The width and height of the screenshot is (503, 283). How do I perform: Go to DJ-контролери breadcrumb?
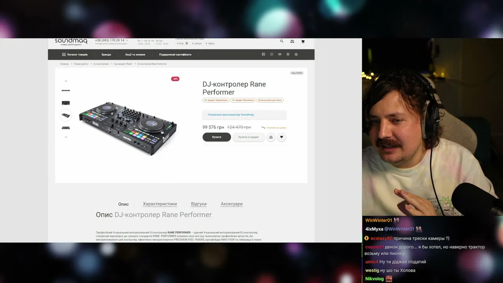101,64
